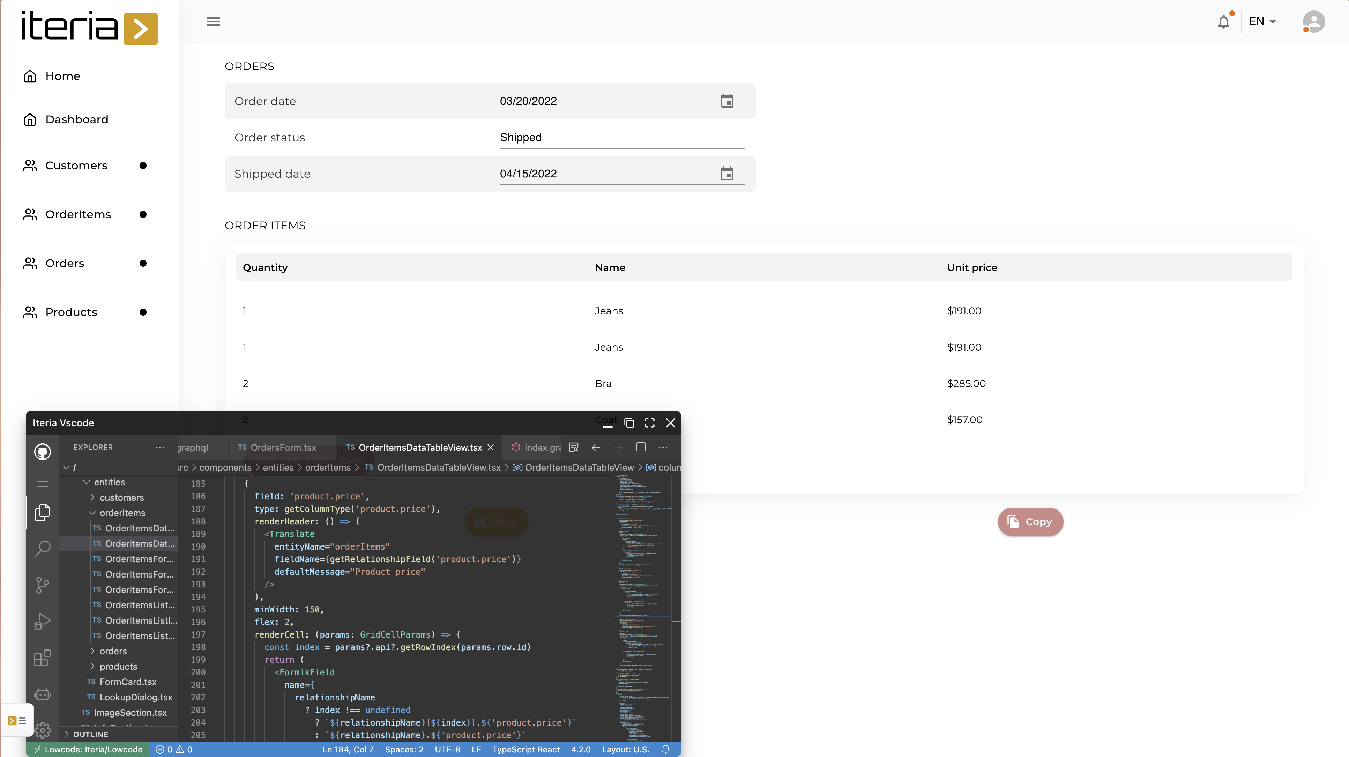The image size is (1349, 757).
Task: Open the EN language dropdown
Action: pos(1262,22)
